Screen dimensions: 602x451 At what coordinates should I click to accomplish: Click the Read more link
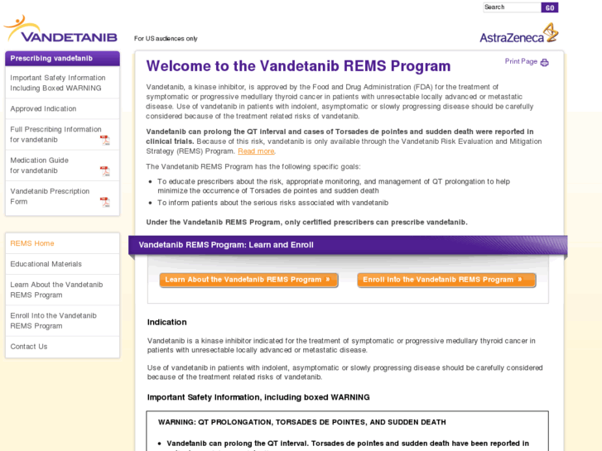pos(256,151)
